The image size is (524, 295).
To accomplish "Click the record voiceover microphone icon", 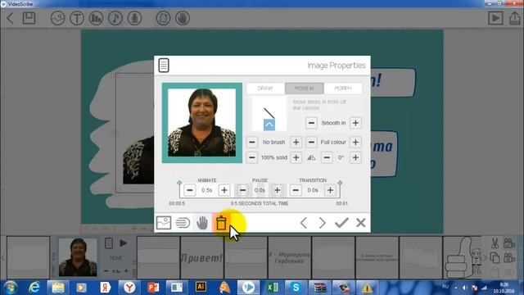I will click(134, 18).
